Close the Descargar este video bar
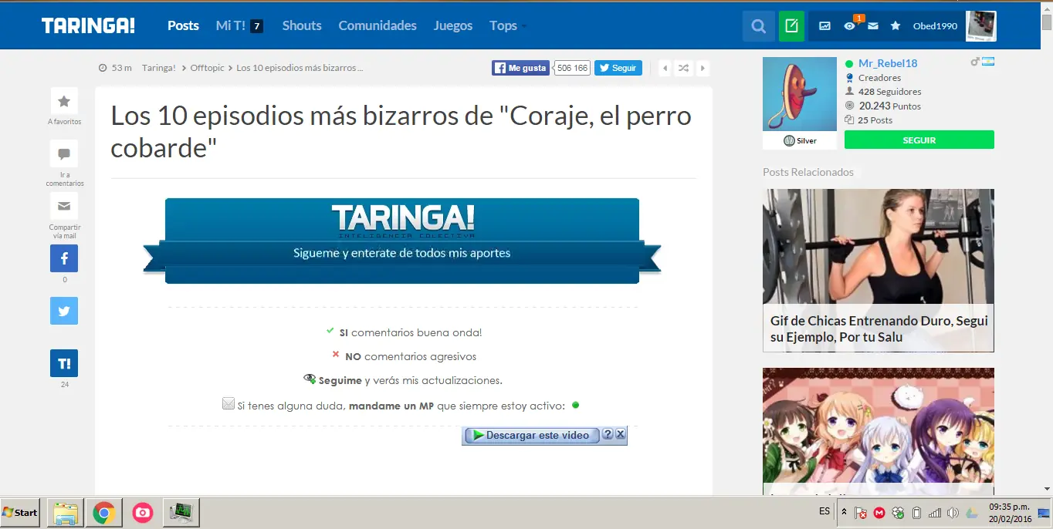The height and width of the screenshot is (529, 1053). [621, 435]
